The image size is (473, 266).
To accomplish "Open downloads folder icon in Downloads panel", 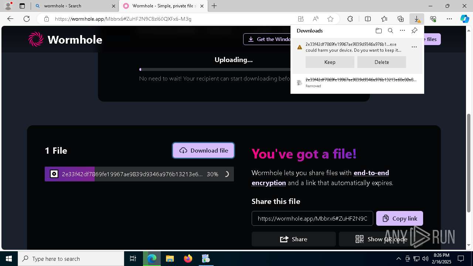I will [x=378, y=31].
